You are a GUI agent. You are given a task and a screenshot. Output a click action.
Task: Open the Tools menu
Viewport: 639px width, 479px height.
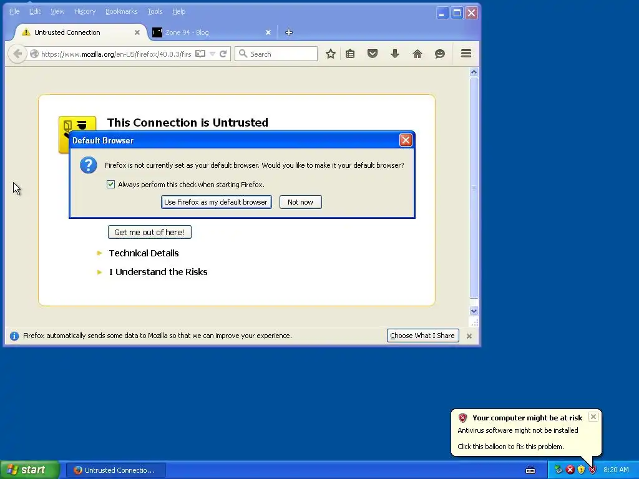point(155,11)
